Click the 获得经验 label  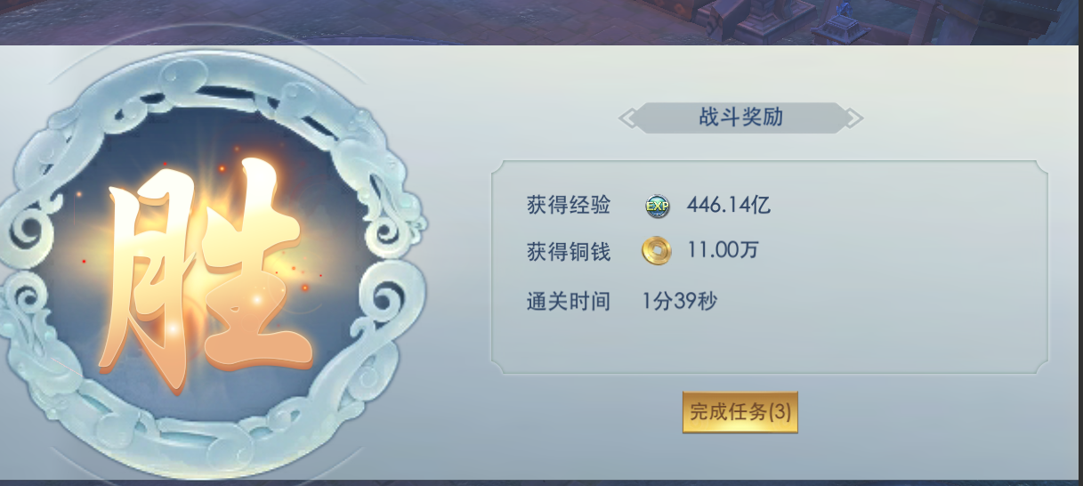(569, 206)
